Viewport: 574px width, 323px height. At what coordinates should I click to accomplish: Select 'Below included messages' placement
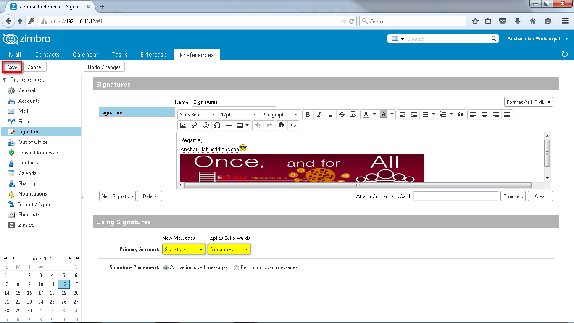[237, 267]
